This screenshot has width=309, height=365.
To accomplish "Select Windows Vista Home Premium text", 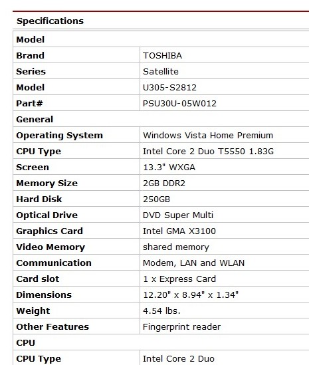I will (x=208, y=135).
